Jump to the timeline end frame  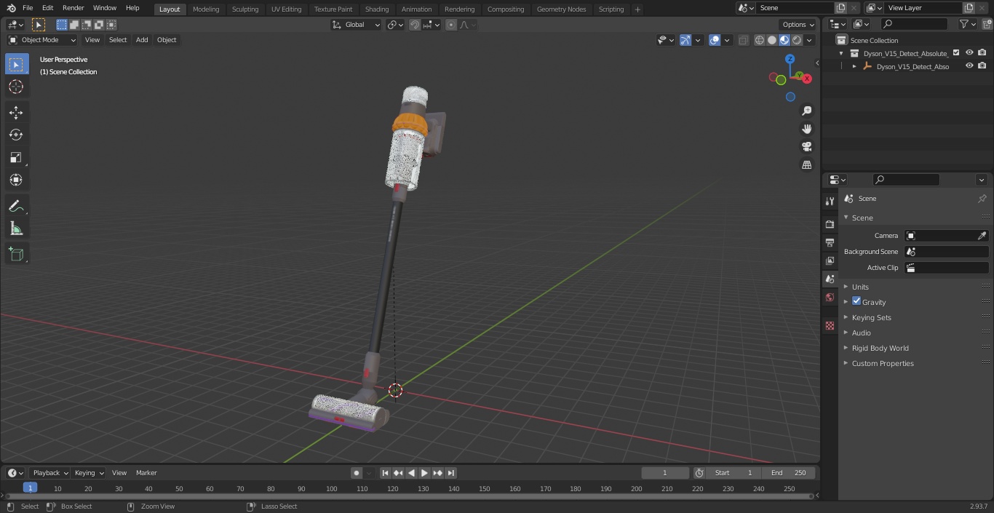coord(451,473)
